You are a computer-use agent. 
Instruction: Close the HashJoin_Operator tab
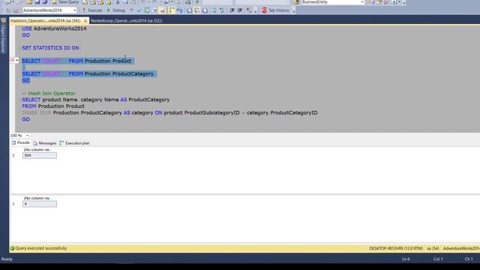(x=85, y=21)
